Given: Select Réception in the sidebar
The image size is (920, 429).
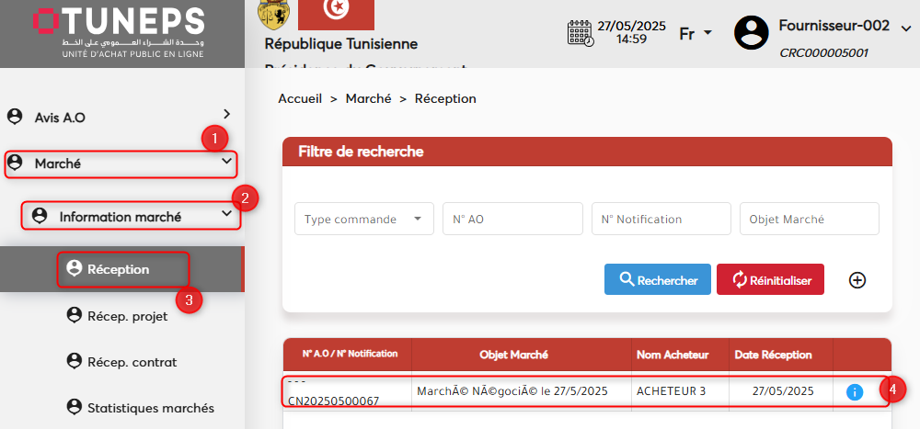Looking at the screenshot, I should pos(118,269).
